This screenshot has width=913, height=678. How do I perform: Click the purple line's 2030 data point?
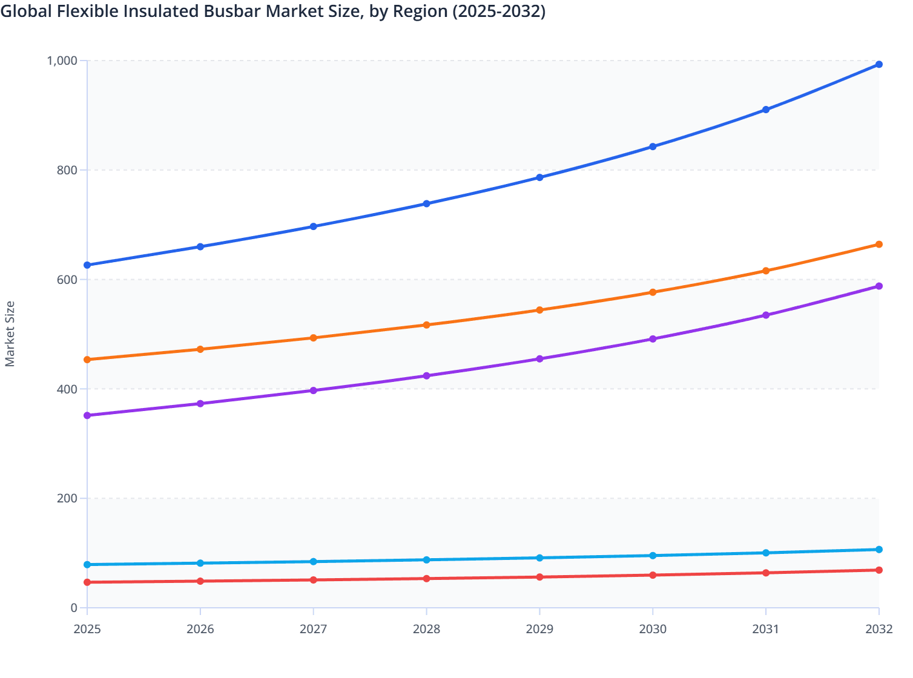653,339
